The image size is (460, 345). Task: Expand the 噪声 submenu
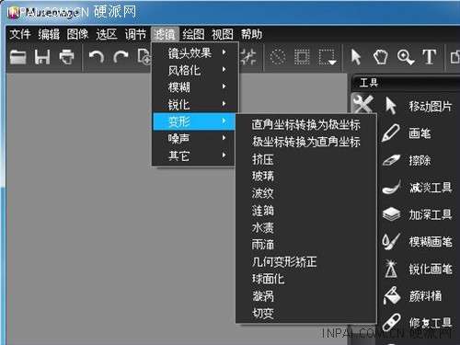click(195, 139)
